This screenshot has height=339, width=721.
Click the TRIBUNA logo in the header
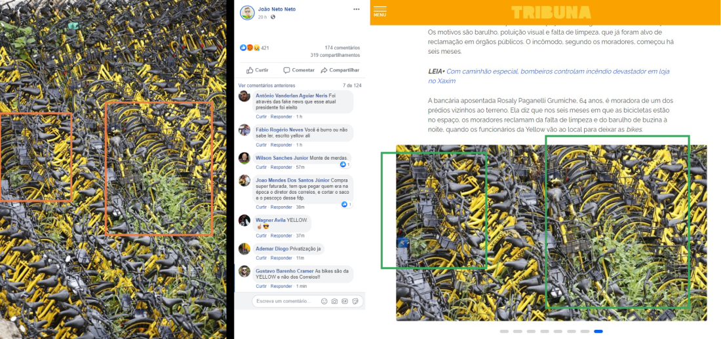(551, 12)
